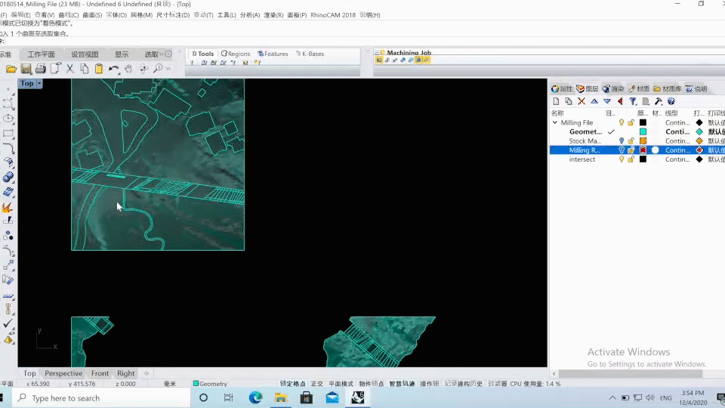
Task: Click the Undo arrow icon
Action: click(113, 69)
